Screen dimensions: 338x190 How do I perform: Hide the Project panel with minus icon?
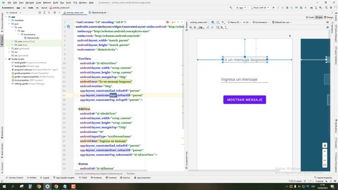59,13
